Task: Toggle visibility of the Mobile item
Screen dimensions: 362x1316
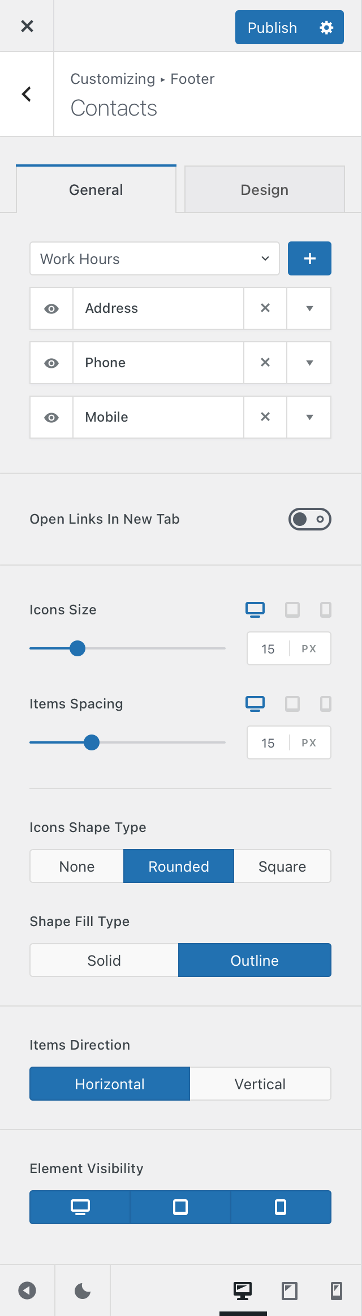Action: click(x=51, y=417)
